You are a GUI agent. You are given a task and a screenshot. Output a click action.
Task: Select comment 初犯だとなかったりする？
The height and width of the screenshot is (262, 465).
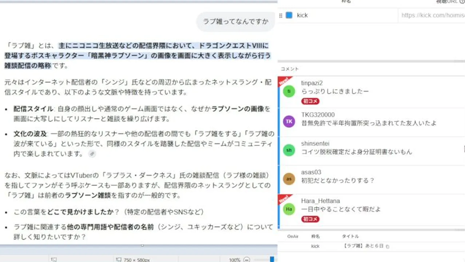[338, 180]
